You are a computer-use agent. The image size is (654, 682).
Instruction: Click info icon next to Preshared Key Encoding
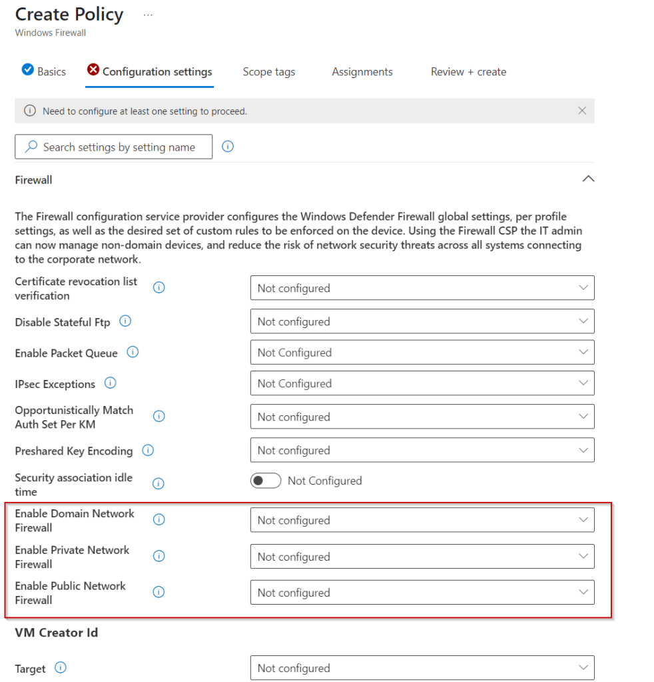(148, 451)
